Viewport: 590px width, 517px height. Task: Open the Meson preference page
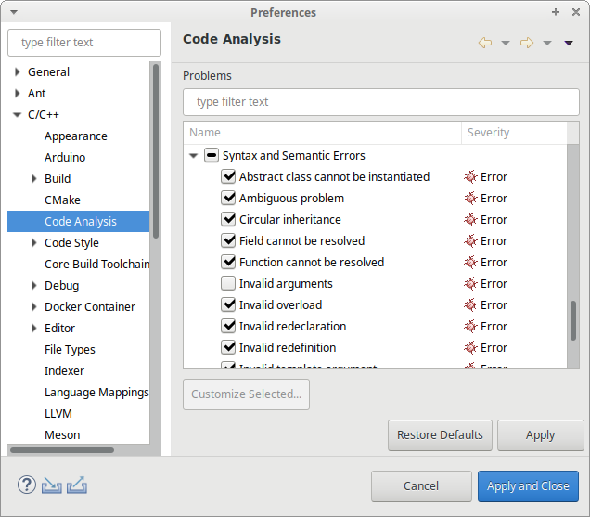pyautogui.click(x=62, y=435)
